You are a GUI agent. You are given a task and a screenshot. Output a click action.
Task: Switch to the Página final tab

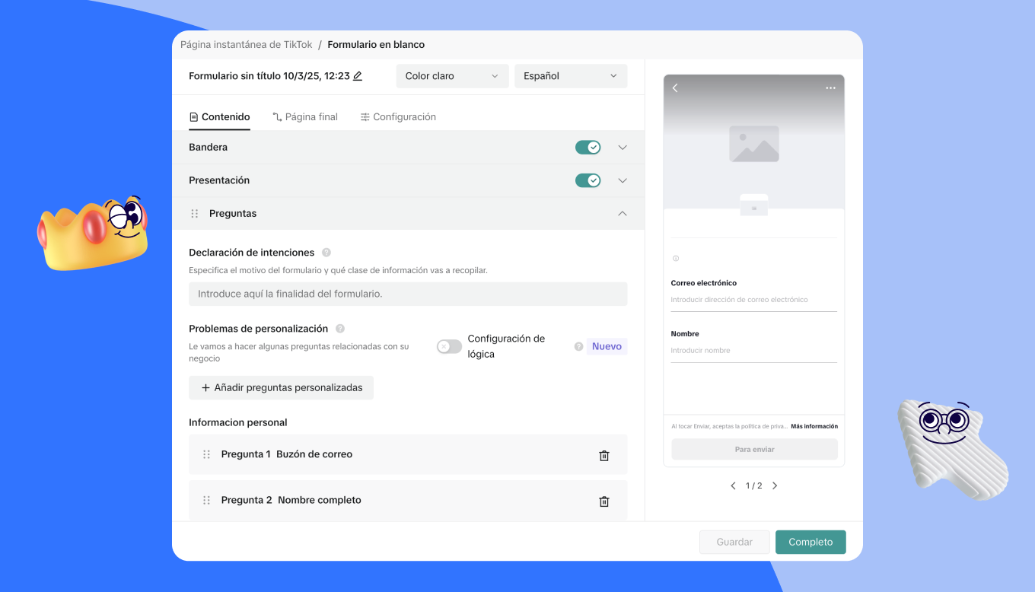point(305,117)
